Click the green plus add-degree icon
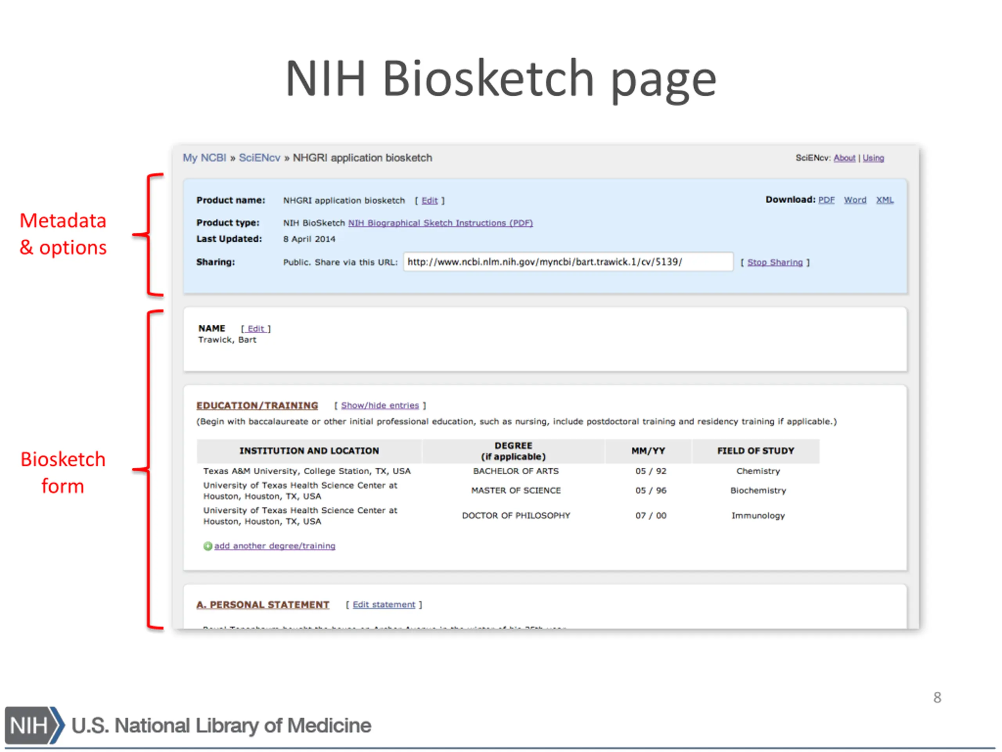This screenshot has height=752, width=1002. [x=208, y=546]
